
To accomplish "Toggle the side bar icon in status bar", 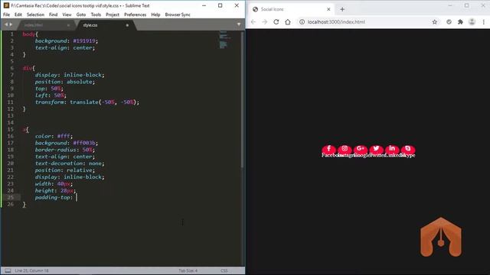I will (x=8, y=270).
